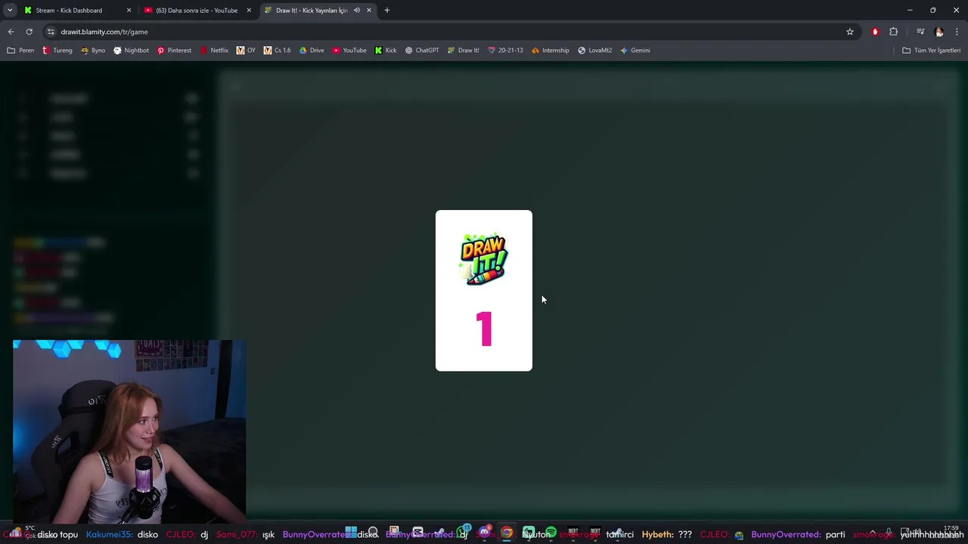Open the Byno bookmark

(93, 51)
